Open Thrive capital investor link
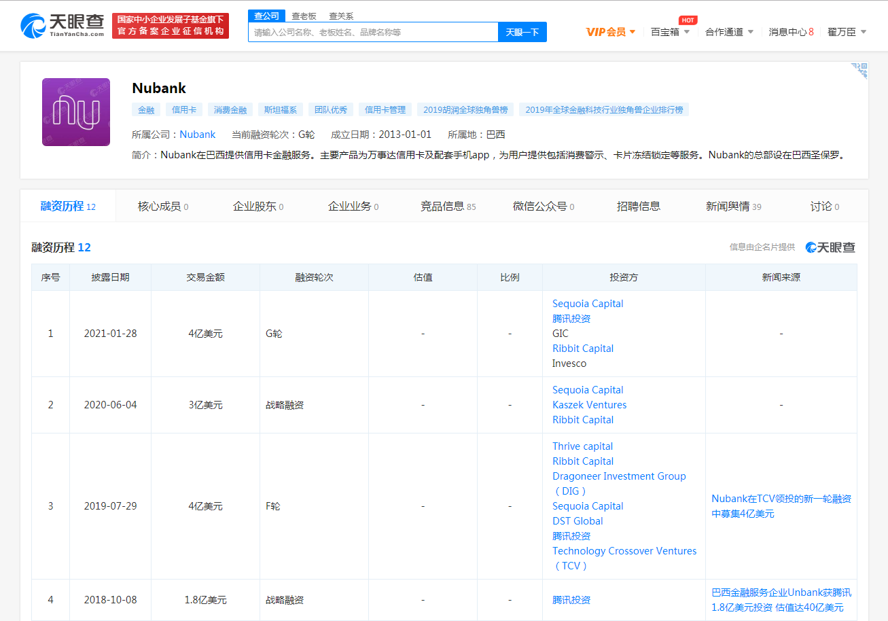Screen dimensions: 888x621 (583, 446)
